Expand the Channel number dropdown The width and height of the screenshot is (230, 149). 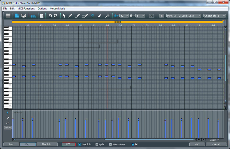click(215, 16)
